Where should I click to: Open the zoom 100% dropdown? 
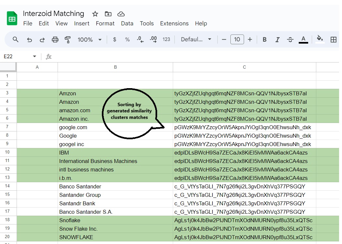[x=89, y=39]
